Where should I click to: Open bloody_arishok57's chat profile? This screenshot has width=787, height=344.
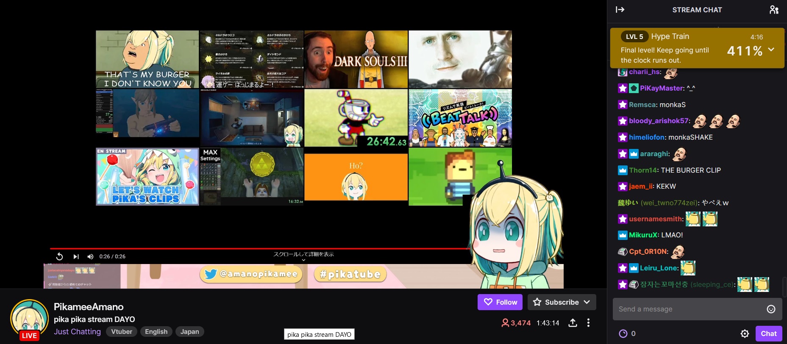tap(659, 121)
